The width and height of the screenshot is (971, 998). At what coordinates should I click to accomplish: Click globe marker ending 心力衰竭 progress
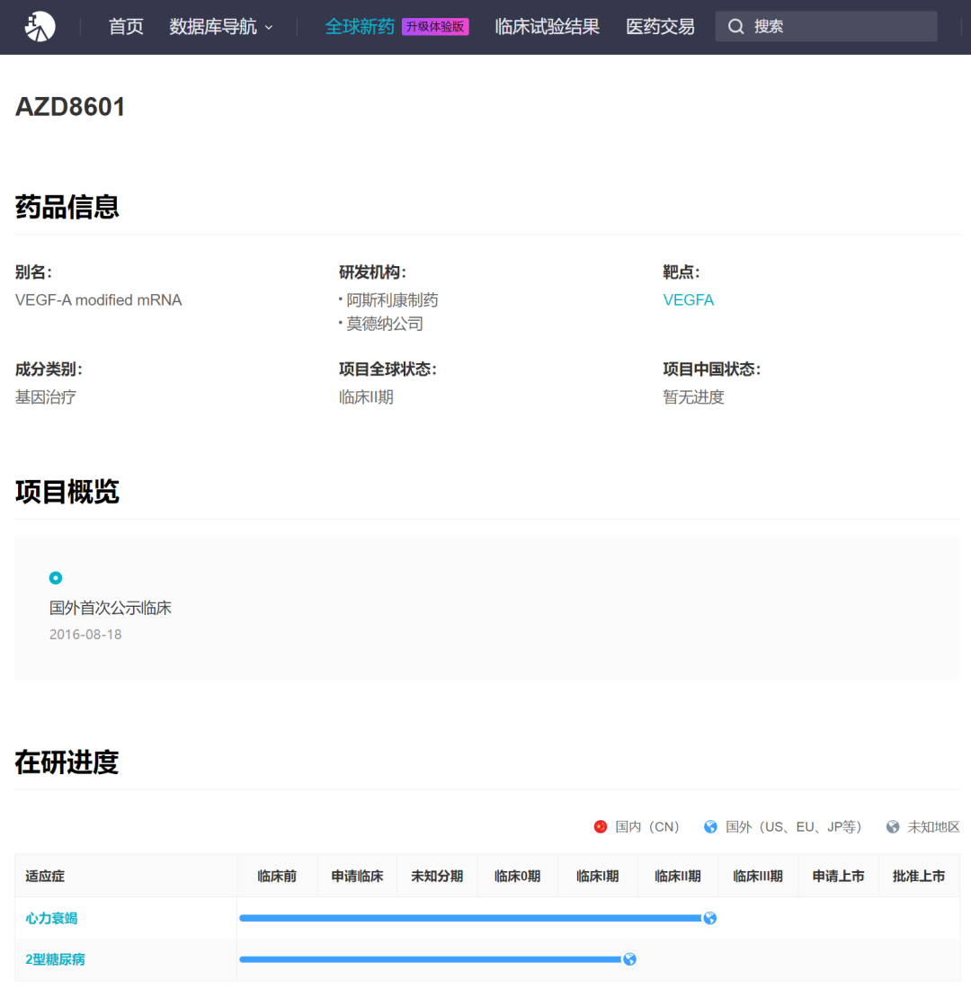709,918
